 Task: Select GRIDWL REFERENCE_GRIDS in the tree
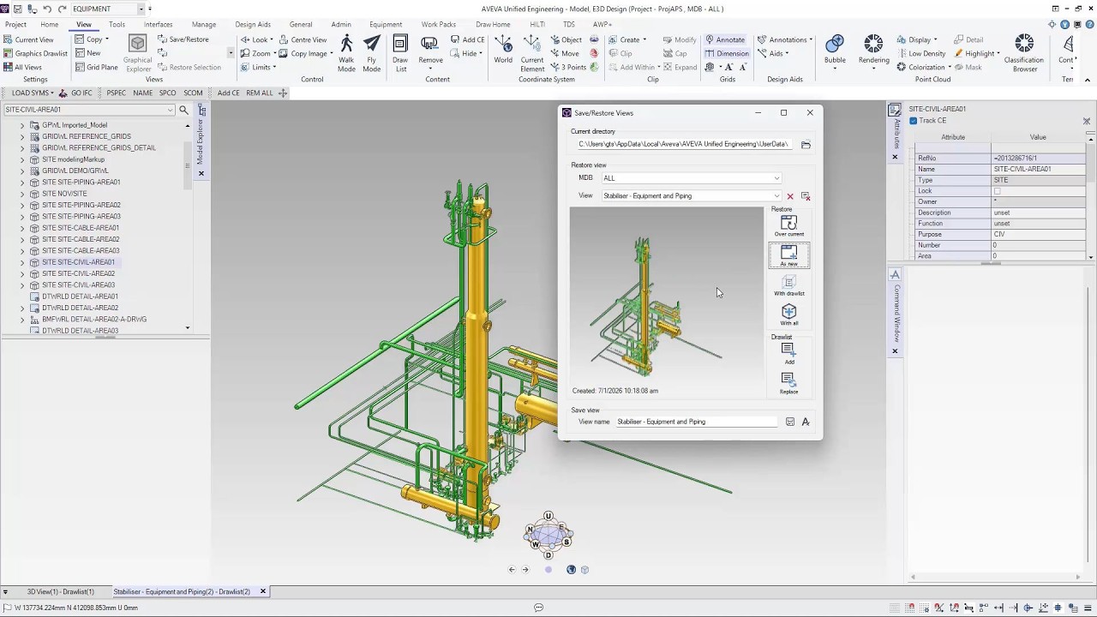(x=86, y=136)
